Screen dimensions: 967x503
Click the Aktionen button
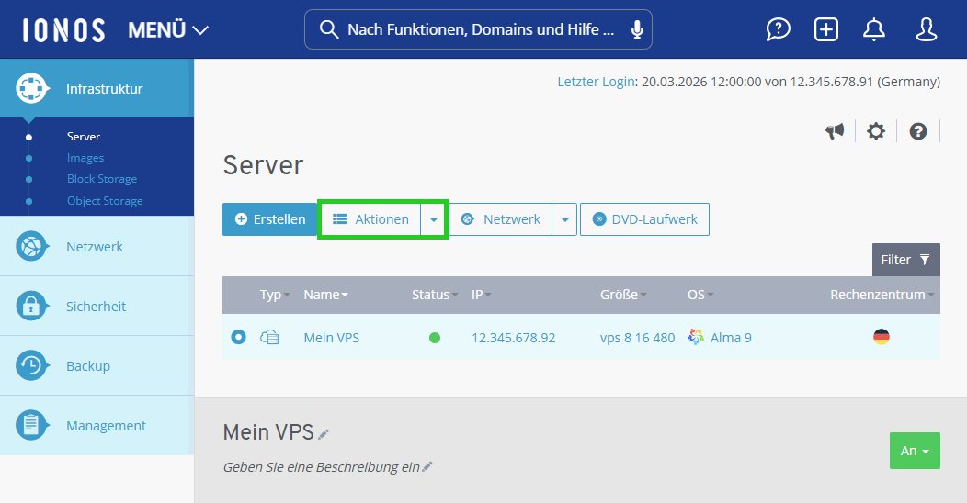point(370,219)
